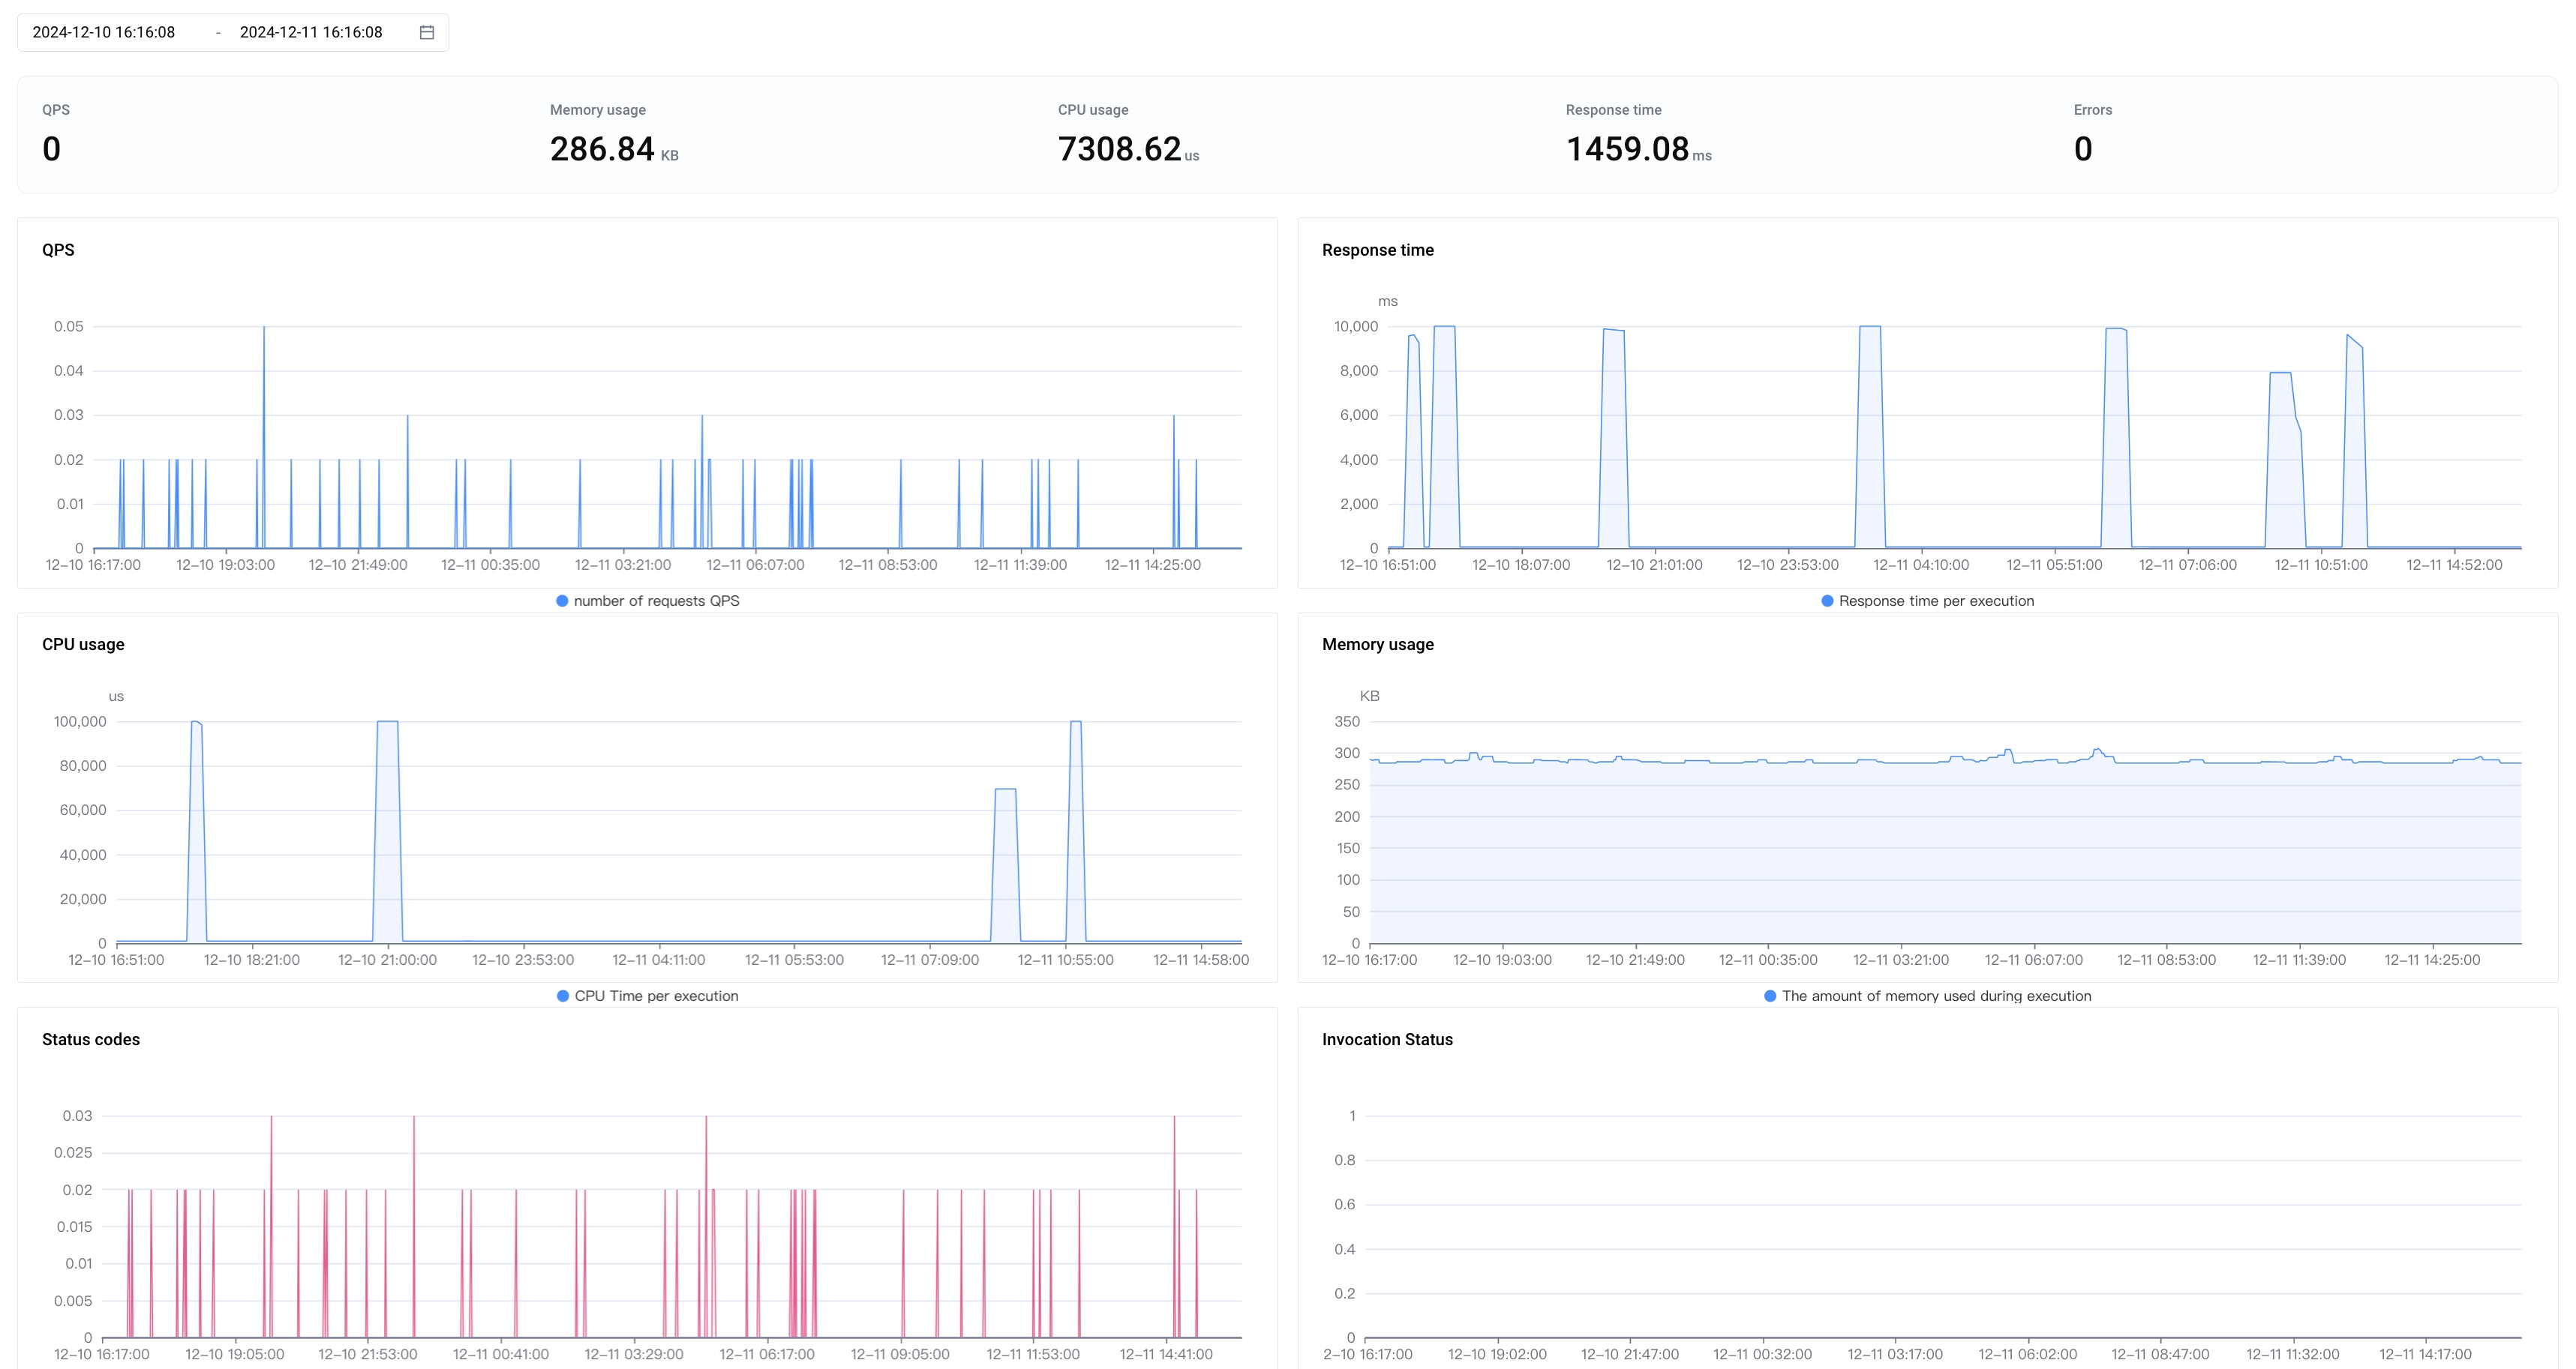Toggle the number of requests QPS legend
Screen dimensions: 2576x1369
[648, 601]
